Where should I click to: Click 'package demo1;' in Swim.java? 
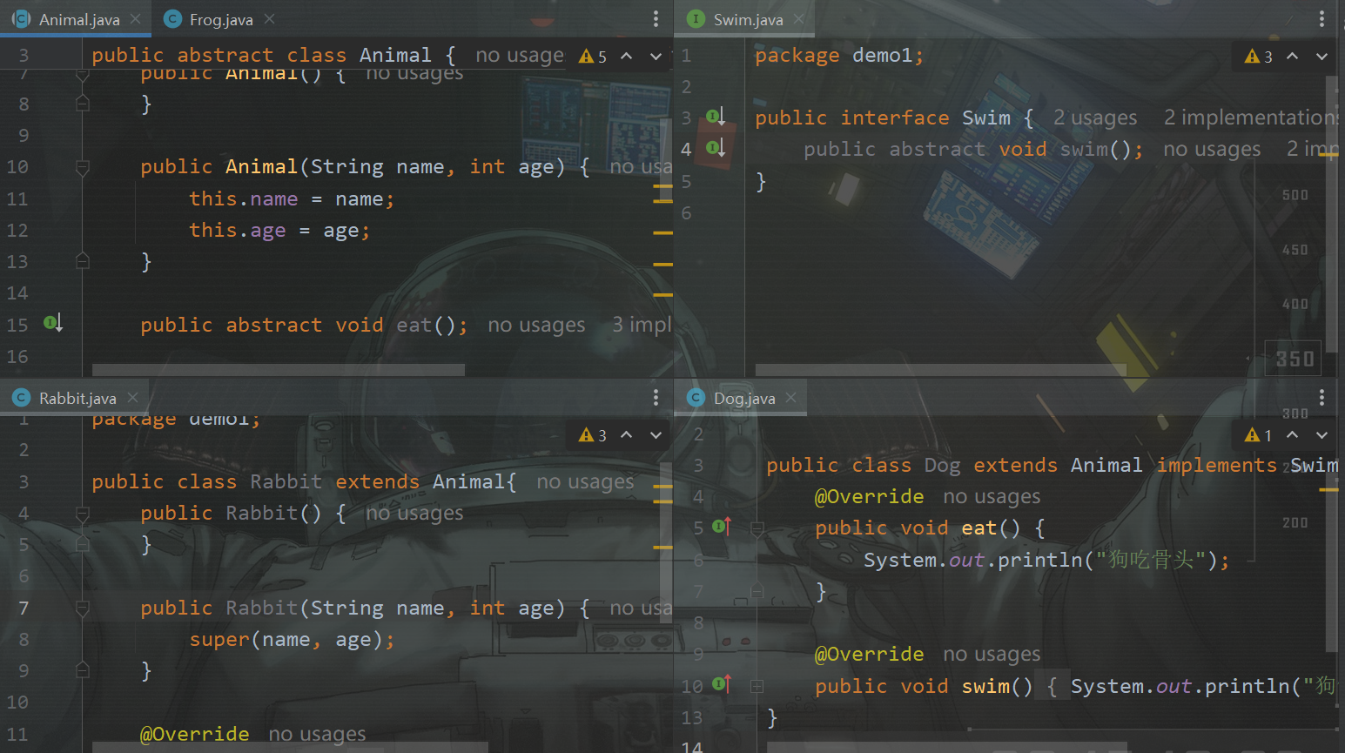[x=839, y=56]
